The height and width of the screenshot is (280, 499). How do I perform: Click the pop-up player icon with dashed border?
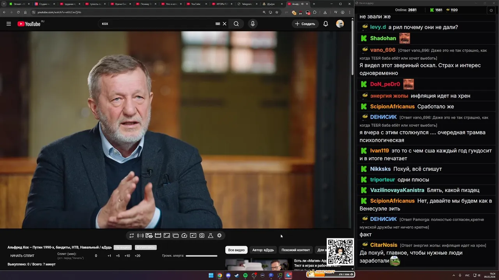pyautogui.click(x=175, y=236)
